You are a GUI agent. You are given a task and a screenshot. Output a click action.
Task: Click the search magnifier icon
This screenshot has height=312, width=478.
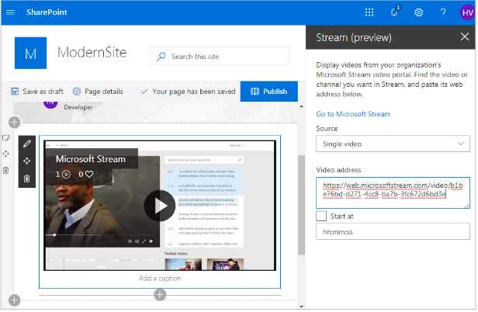(x=161, y=57)
